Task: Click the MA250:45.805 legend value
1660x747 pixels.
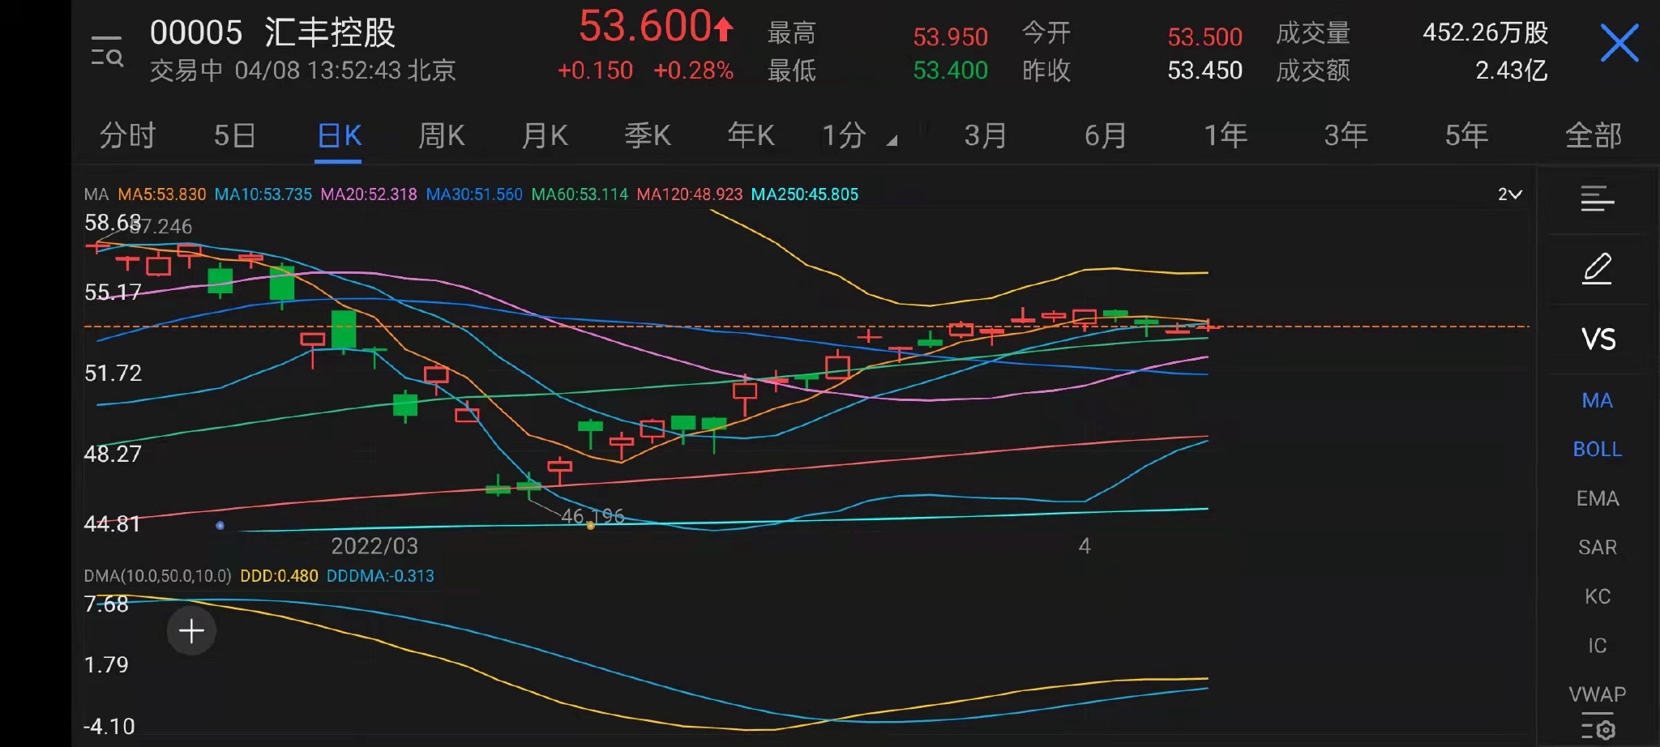Action: [x=805, y=194]
